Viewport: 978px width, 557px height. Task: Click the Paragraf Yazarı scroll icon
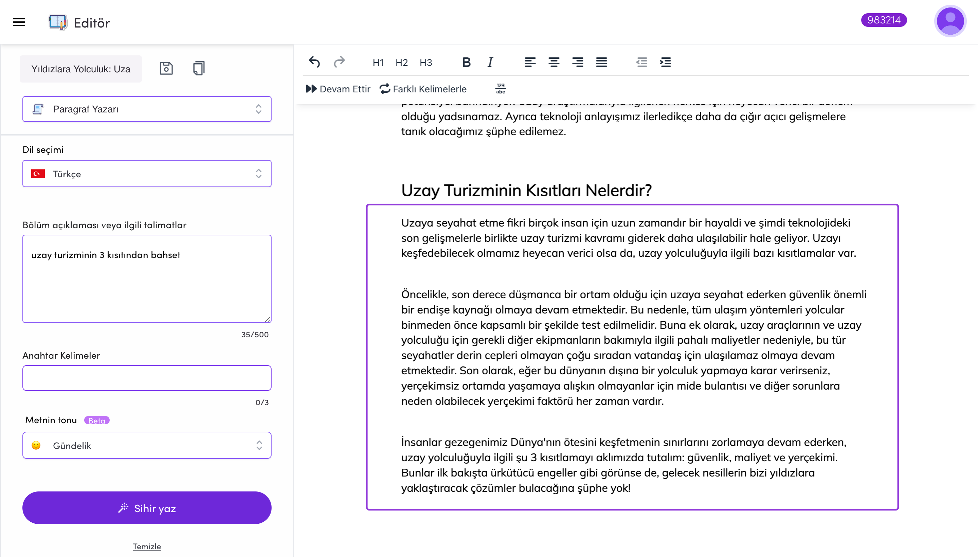(x=38, y=109)
